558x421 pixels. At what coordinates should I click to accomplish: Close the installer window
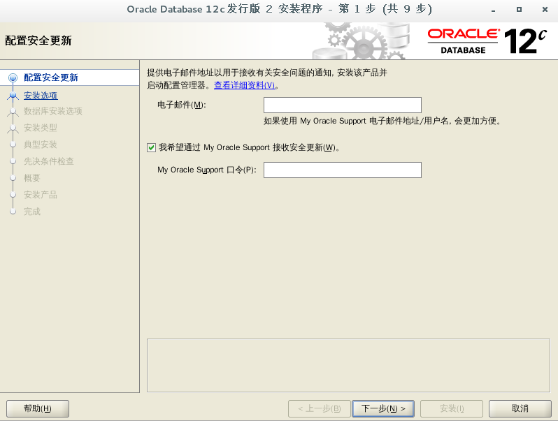click(x=545, y=10)
